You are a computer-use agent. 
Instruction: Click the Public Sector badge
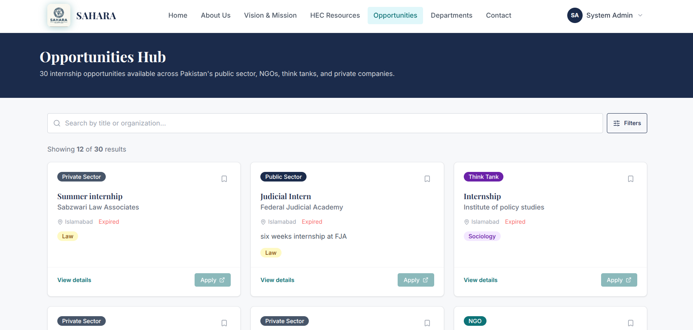tap(283, 177)
